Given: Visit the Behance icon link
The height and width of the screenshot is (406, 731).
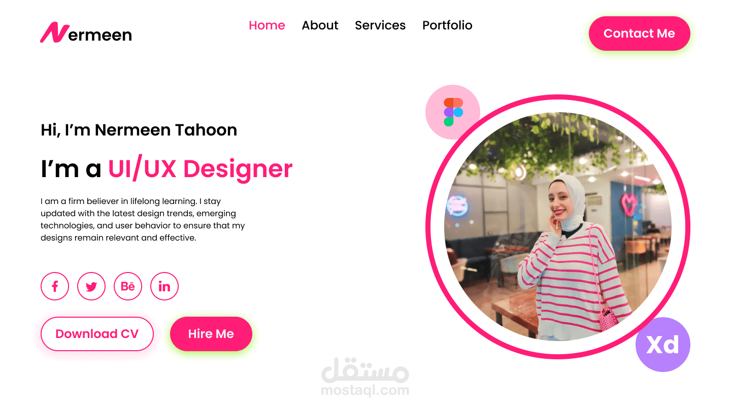Looking at the screenshot, I should (128, 286).
